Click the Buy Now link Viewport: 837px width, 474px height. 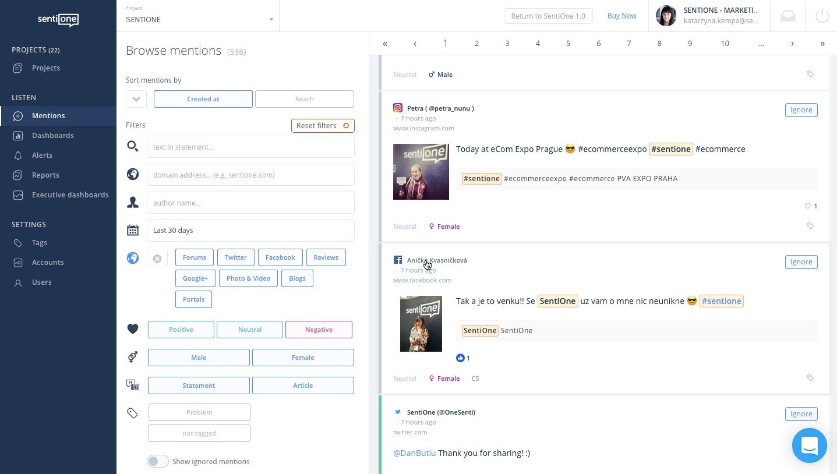point(621,16)
